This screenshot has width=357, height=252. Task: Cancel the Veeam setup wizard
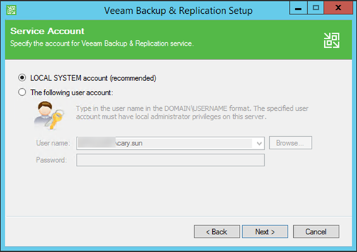(316, 232)
